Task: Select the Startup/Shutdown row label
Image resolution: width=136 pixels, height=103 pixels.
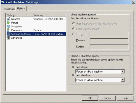Action: tap(21, 34)
